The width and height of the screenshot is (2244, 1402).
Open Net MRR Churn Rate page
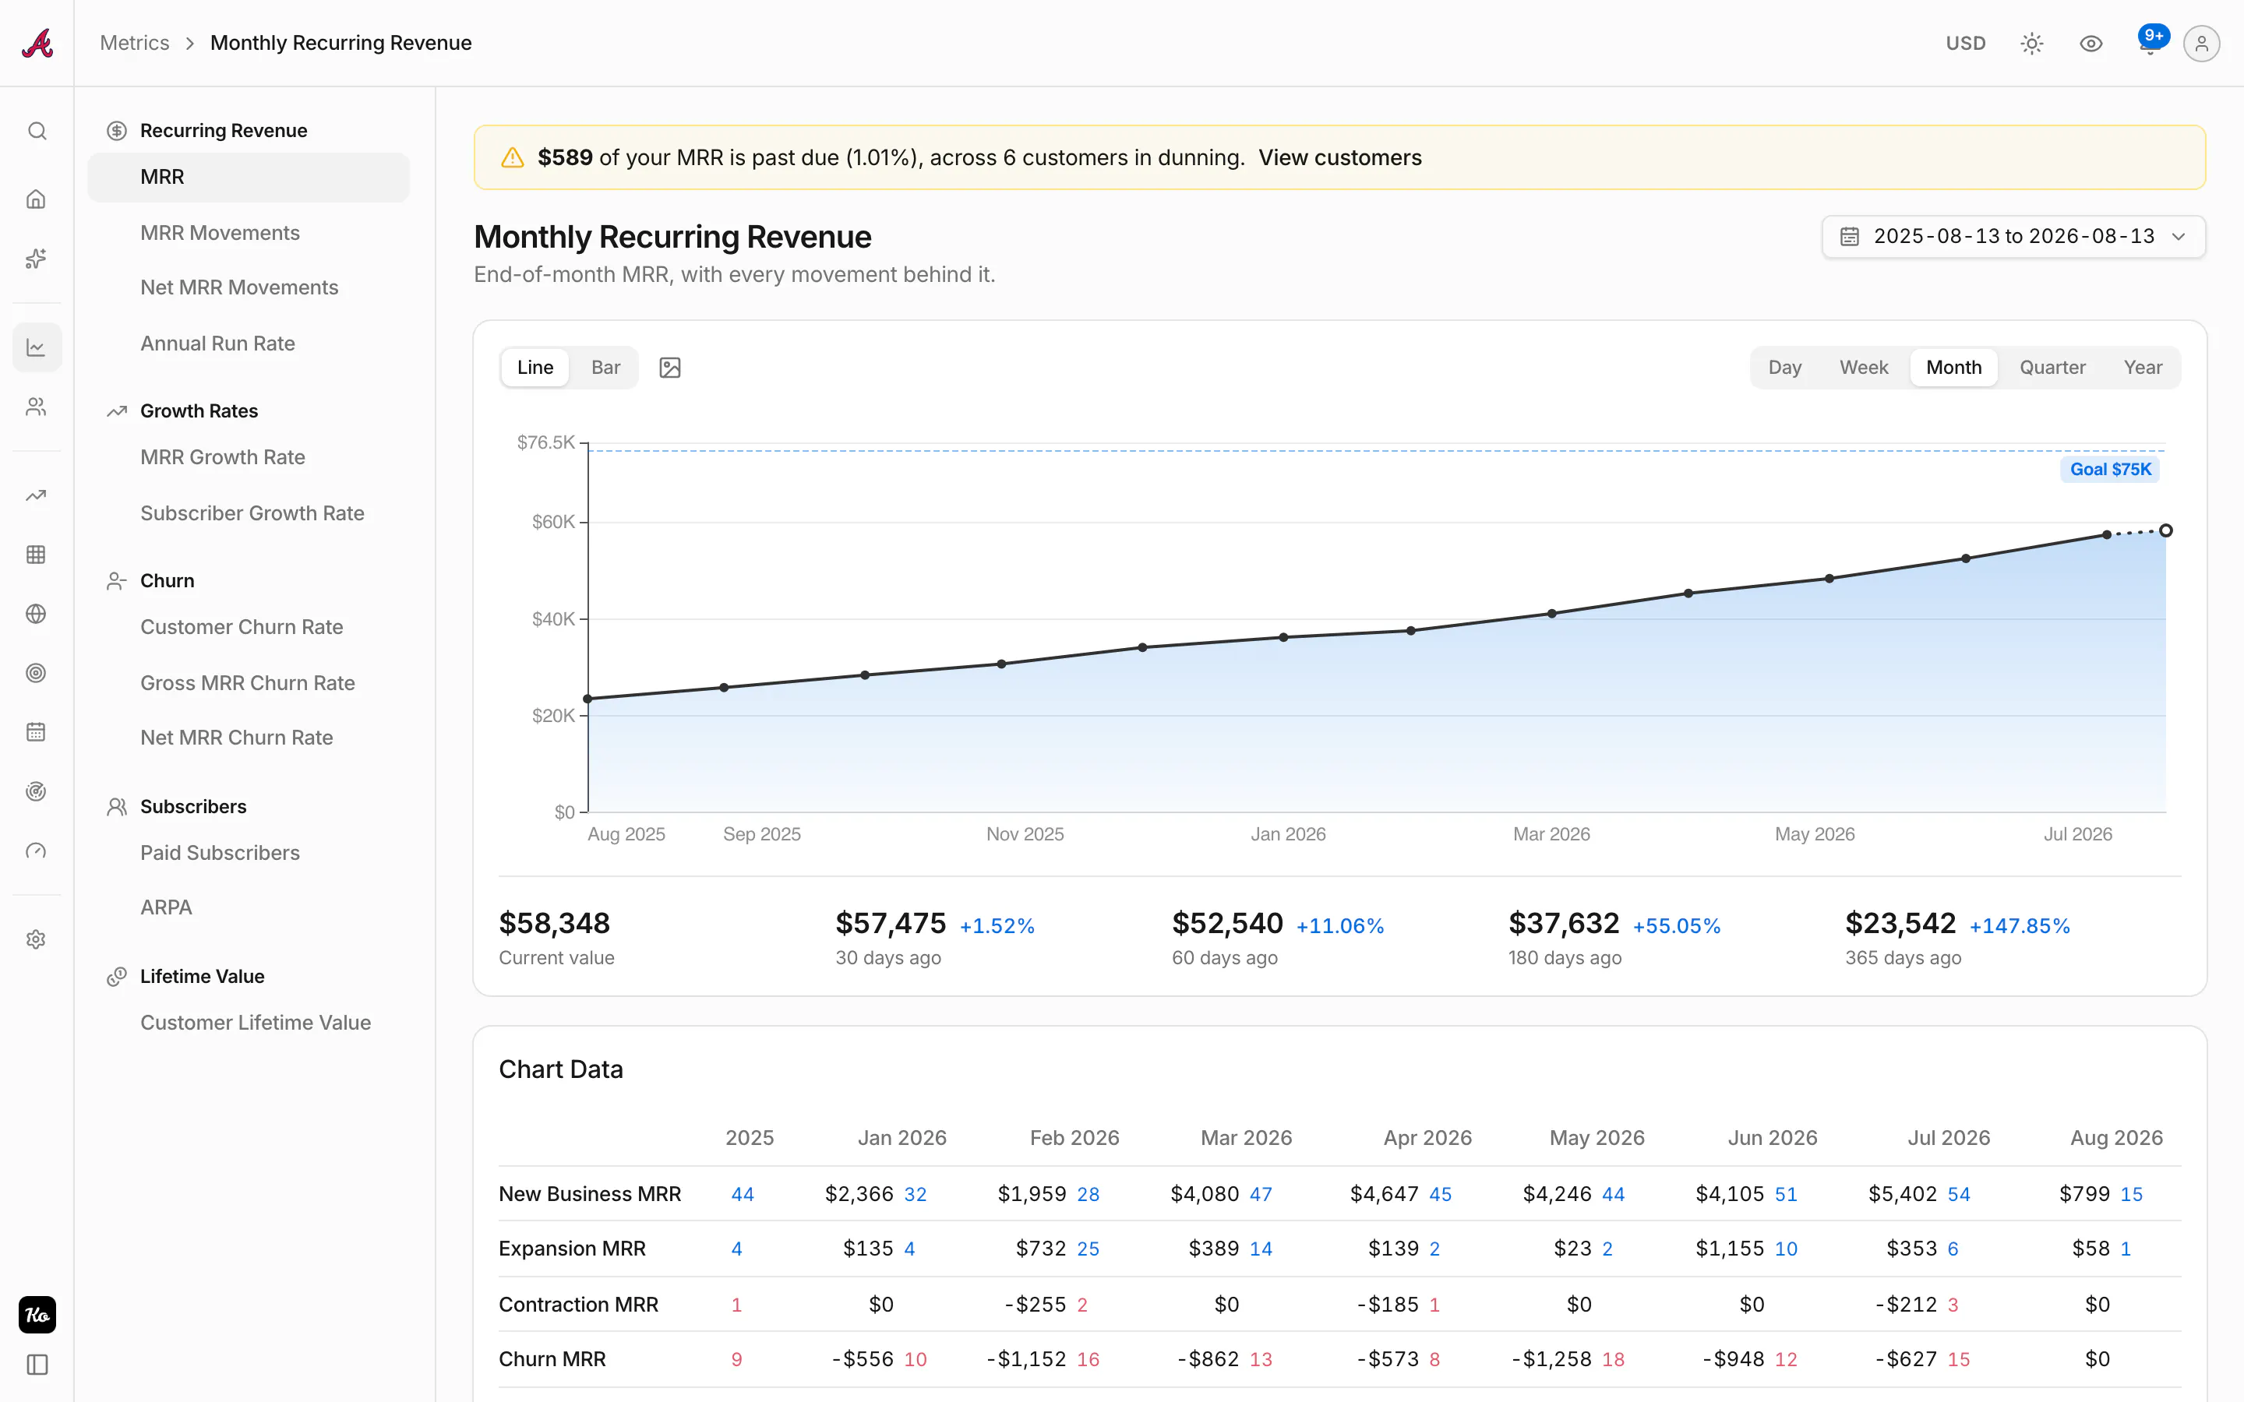[236, 737]
